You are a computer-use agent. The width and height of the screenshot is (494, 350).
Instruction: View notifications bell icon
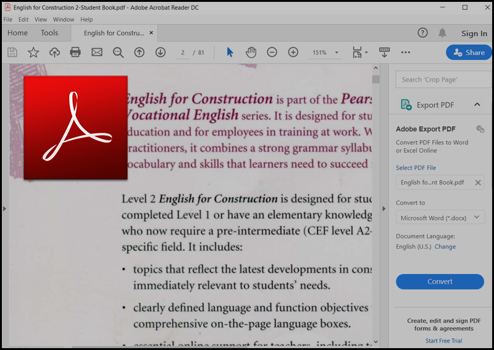tap(442, 33)
